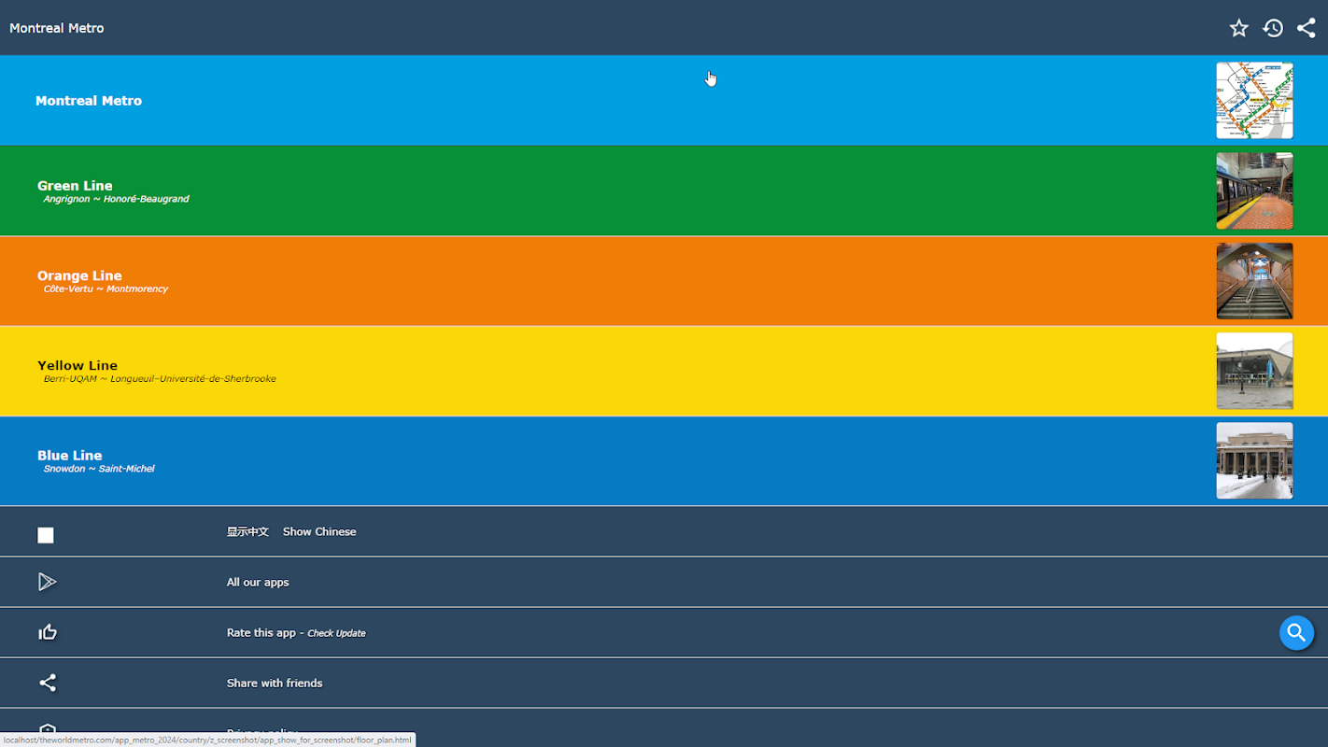1328x747 pixels.
Task: Open the Yellow Line station photo thumbnail
Action: coord(1254,371)
